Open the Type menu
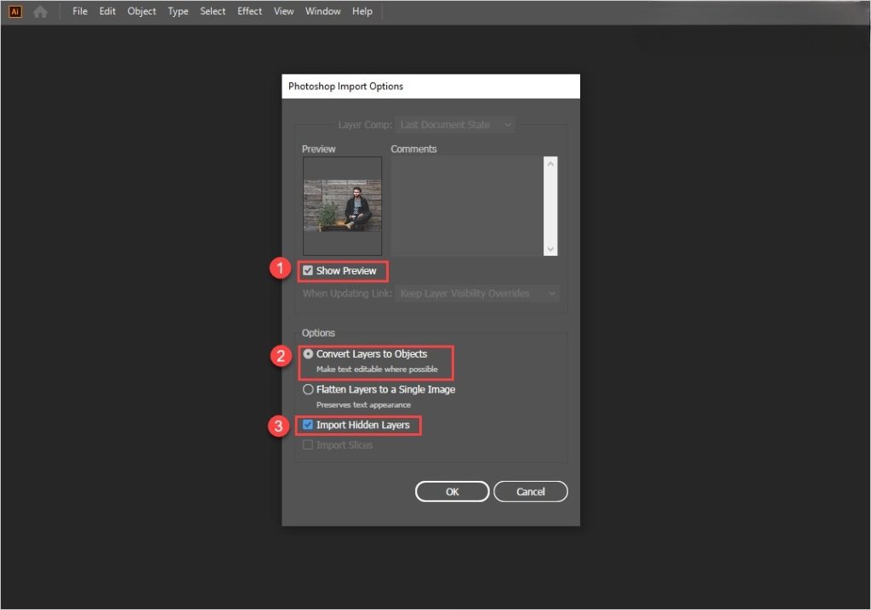The image size is (871, 610). tap(178, 11)
